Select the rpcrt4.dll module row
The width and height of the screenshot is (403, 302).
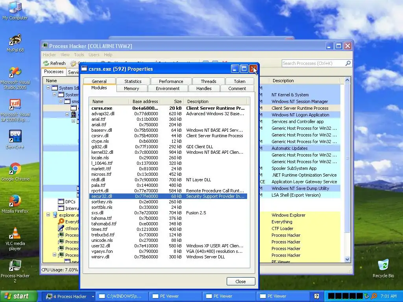[x=168, y=191]
